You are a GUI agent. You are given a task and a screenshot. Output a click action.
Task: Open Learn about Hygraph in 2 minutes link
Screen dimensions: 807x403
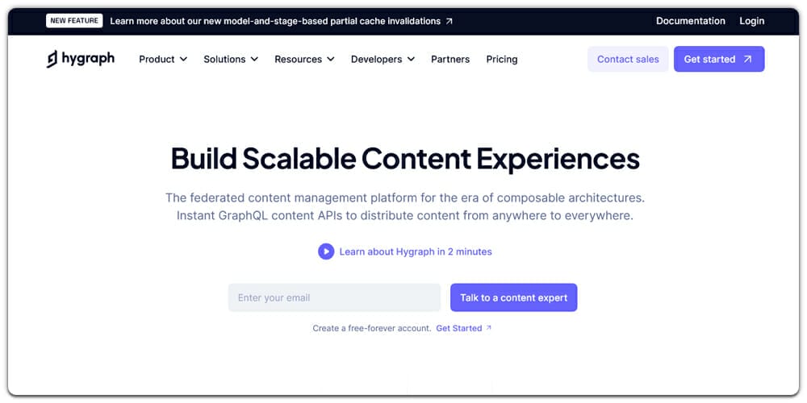[415, 251]
